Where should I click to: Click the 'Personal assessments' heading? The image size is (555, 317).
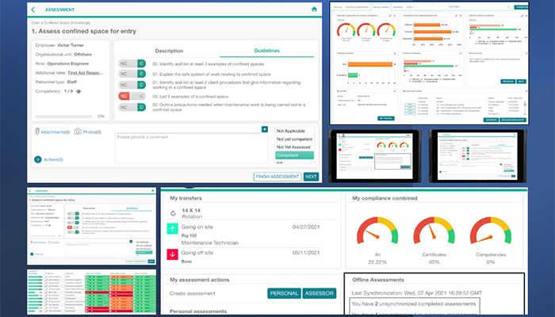coord(198,311)
